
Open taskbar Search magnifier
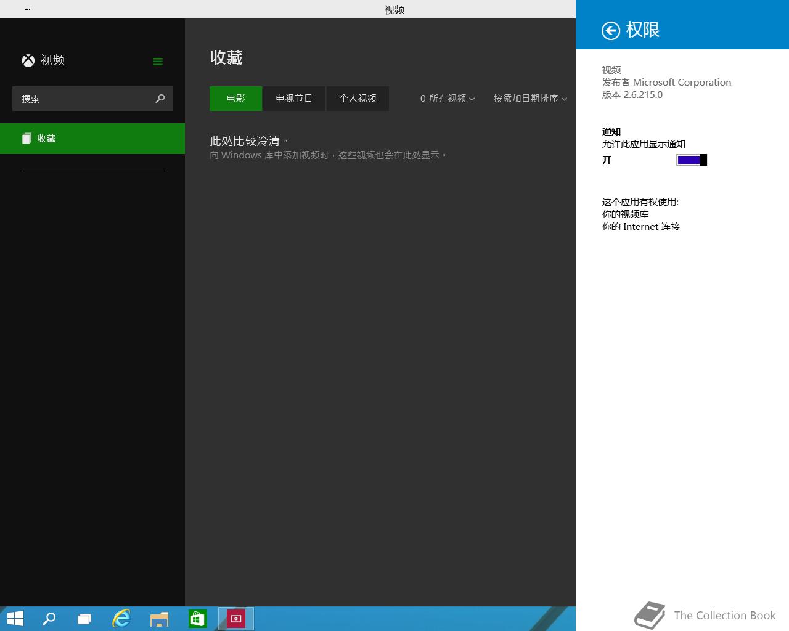click(49, 619)
